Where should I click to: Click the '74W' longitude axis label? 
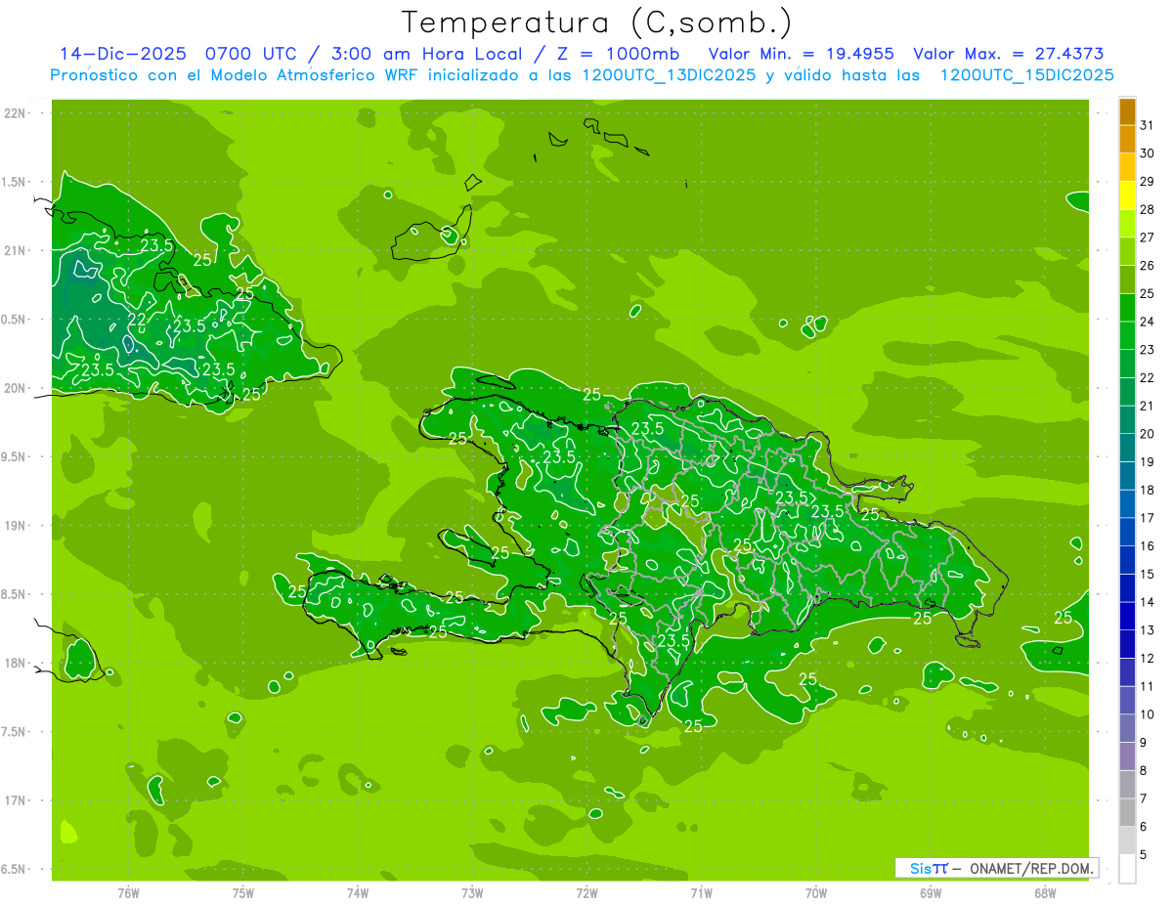pos(358,893)
